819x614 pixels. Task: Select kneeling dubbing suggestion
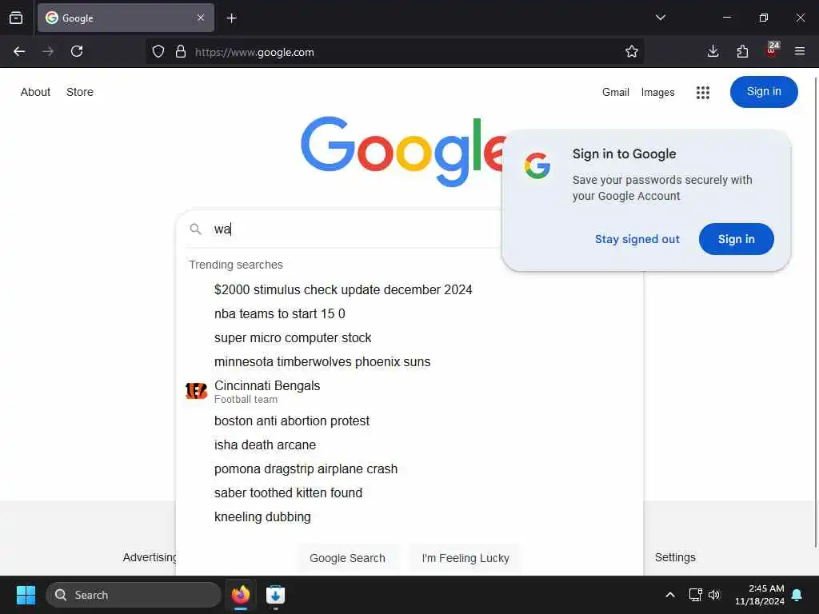coord(262,517)
